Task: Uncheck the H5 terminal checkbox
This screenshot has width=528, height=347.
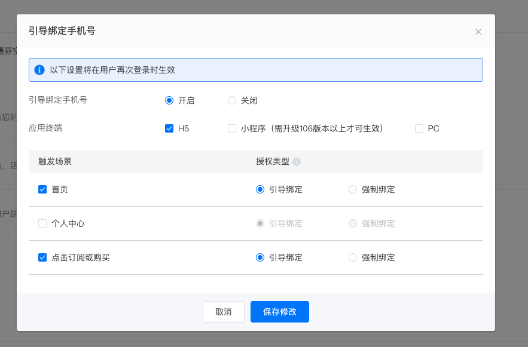Action: point(169,128)
